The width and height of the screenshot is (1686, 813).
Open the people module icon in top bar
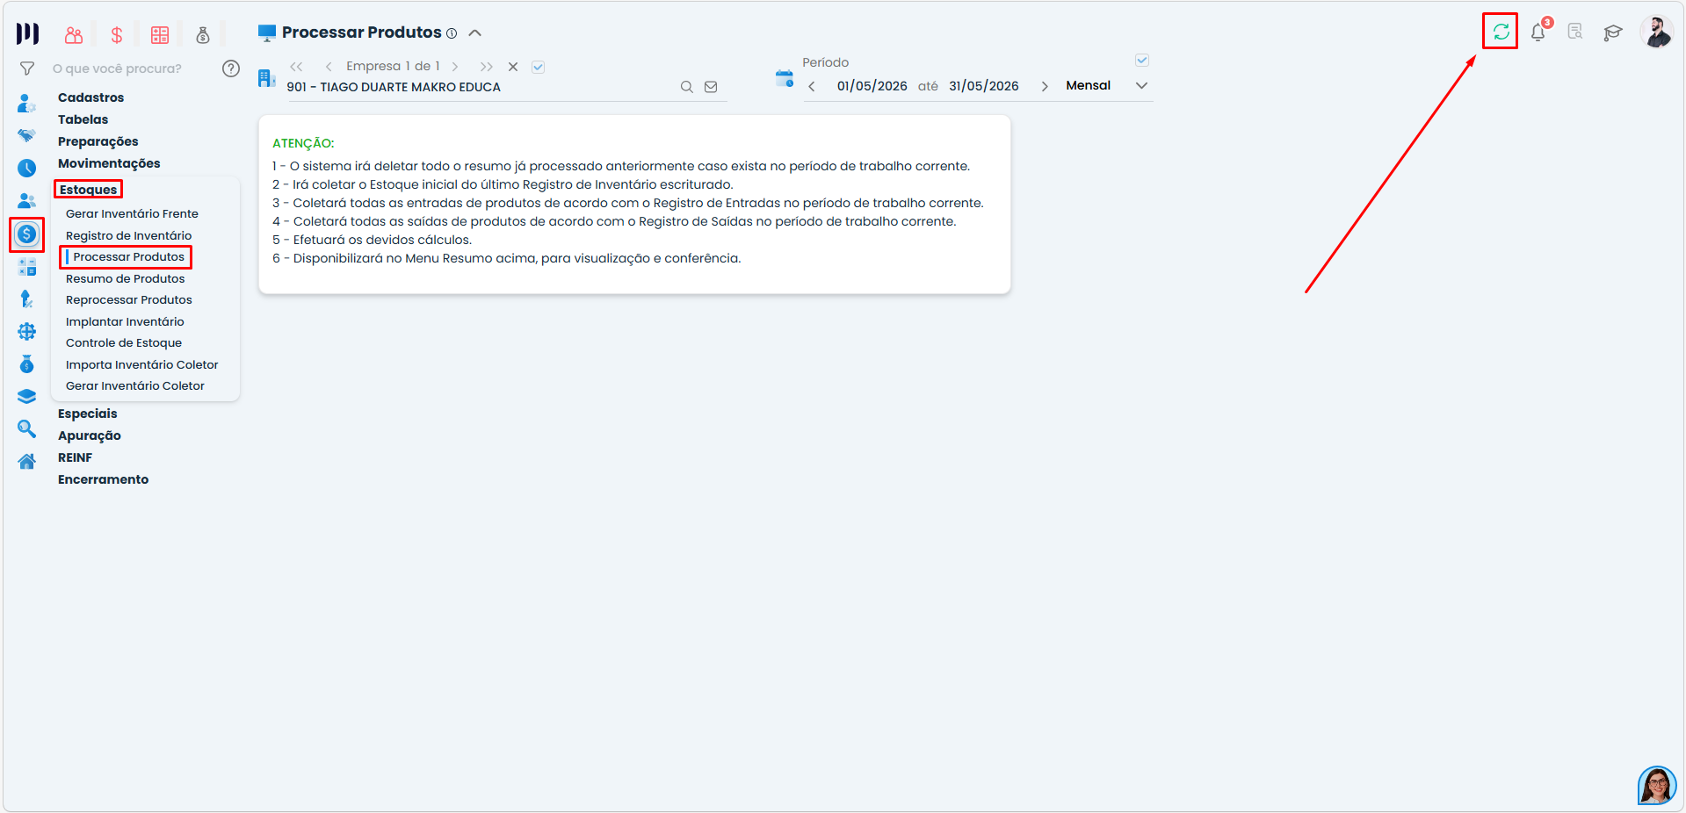coord(74,35)
